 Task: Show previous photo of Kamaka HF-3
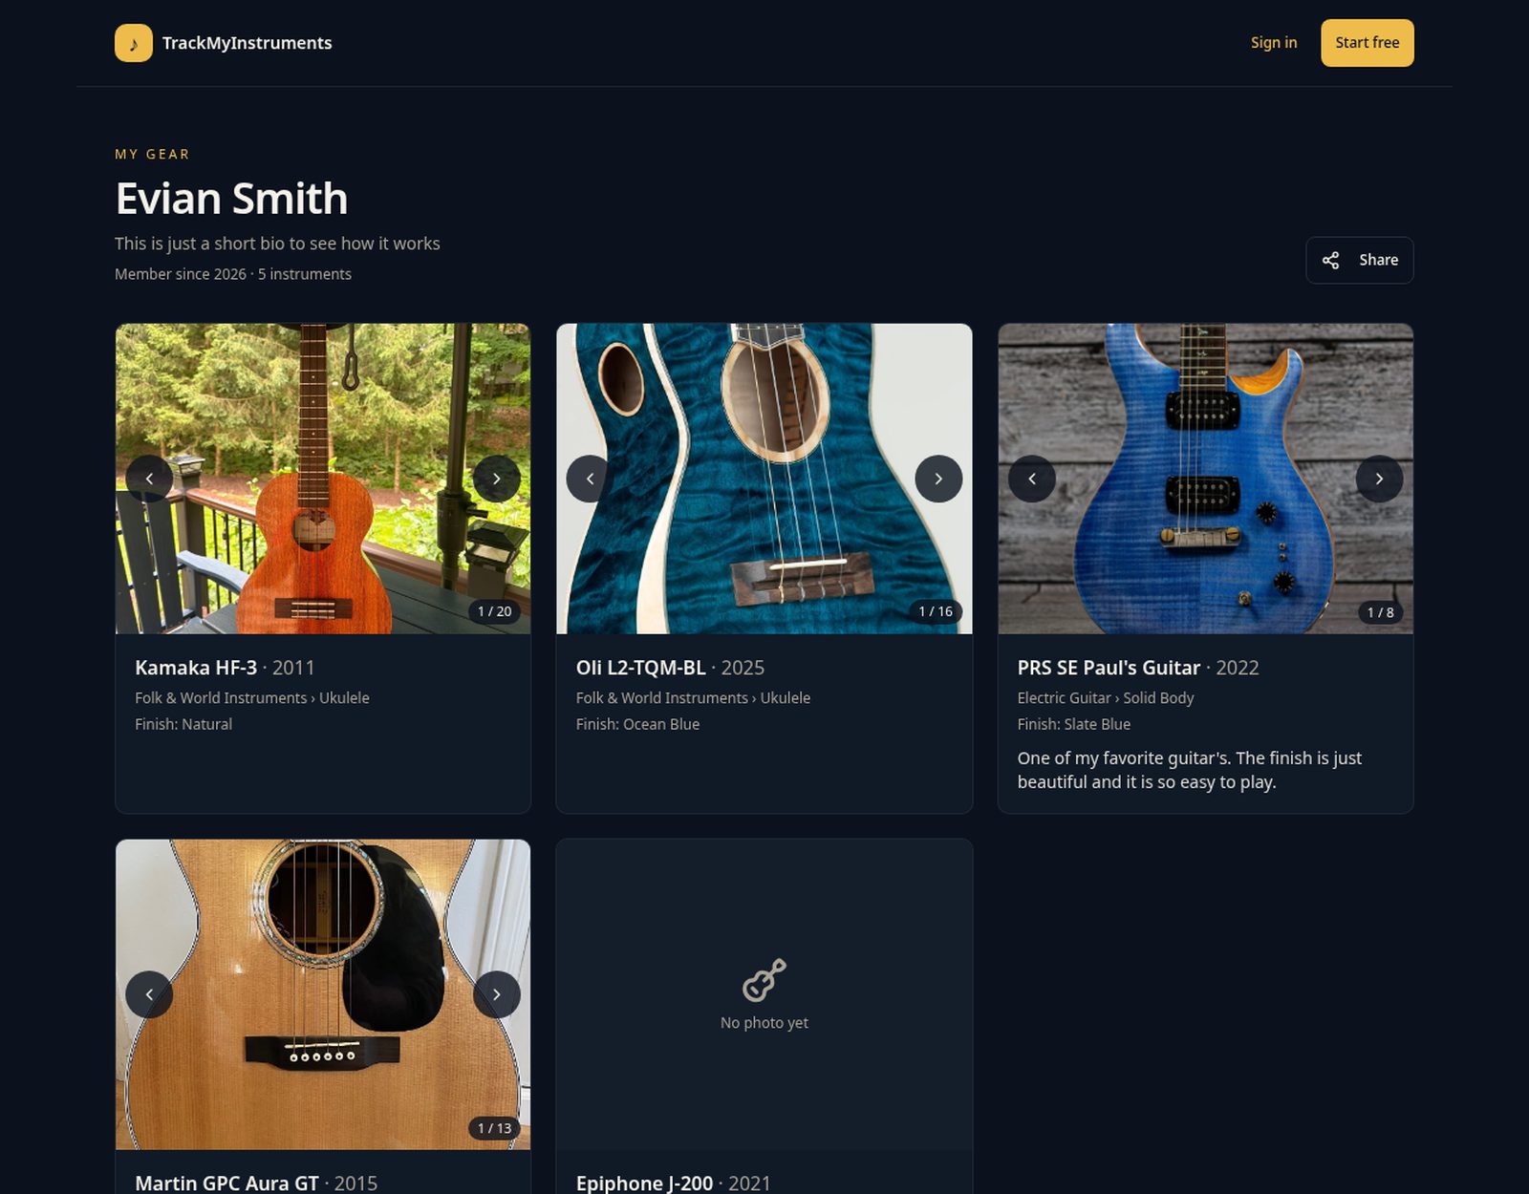point(149,479)
